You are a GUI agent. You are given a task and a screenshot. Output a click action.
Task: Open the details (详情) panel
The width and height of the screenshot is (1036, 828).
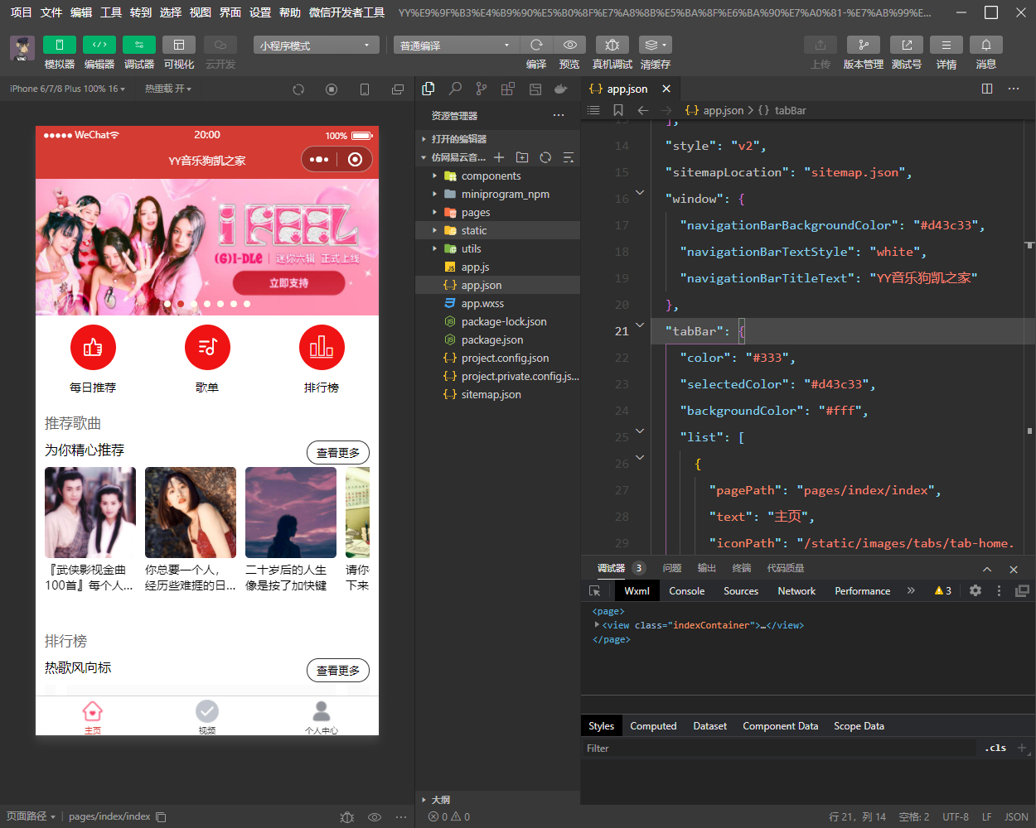946,45
